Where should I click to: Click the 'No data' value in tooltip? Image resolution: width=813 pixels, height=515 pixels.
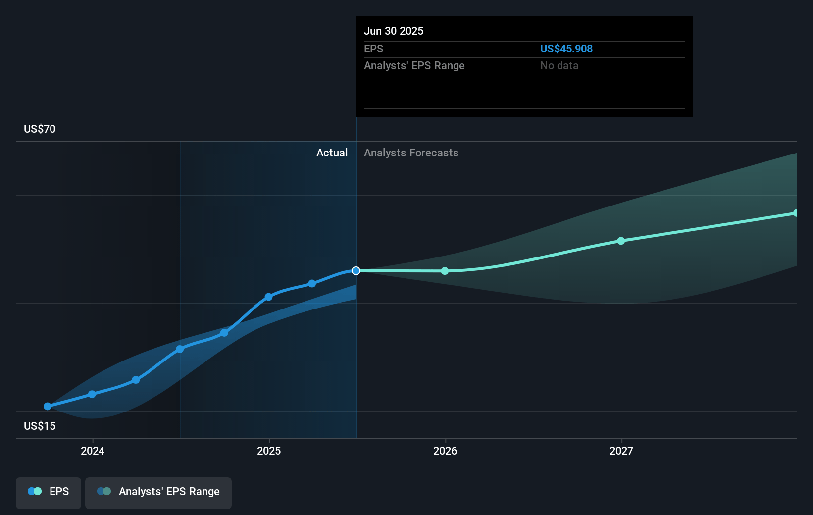point(559,65)
